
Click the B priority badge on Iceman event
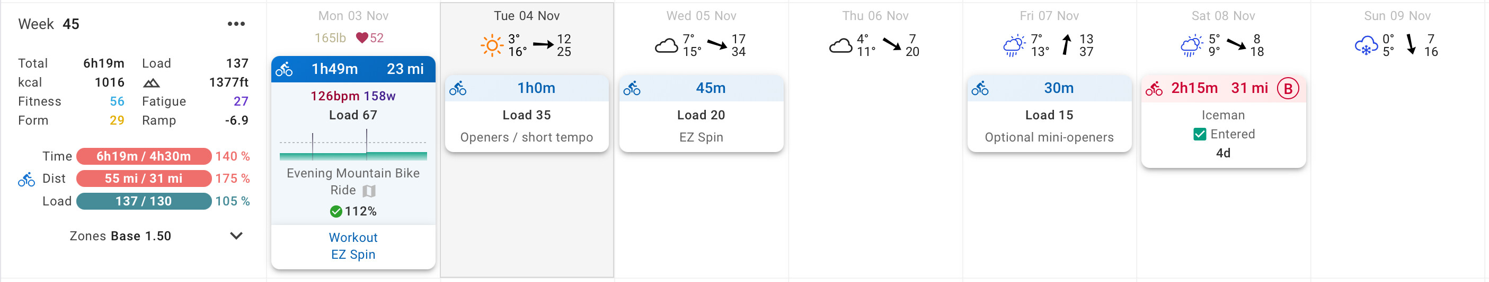(x=1288, y=88)
